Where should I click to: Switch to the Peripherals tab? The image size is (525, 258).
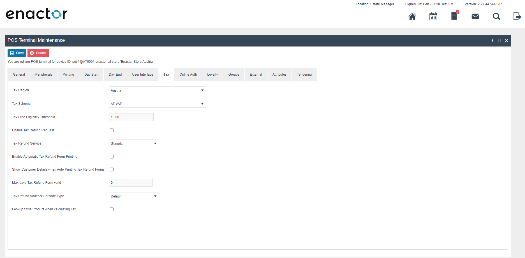click(44, 75)
